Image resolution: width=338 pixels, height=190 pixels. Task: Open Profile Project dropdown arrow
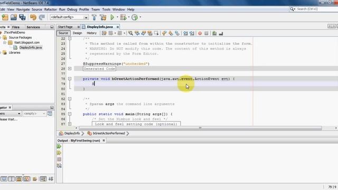point(140,17)
